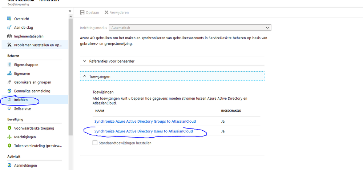Viewport: 363px width, 170px height.
Task: Click Ja value in Users row
Action: [223, 131]
